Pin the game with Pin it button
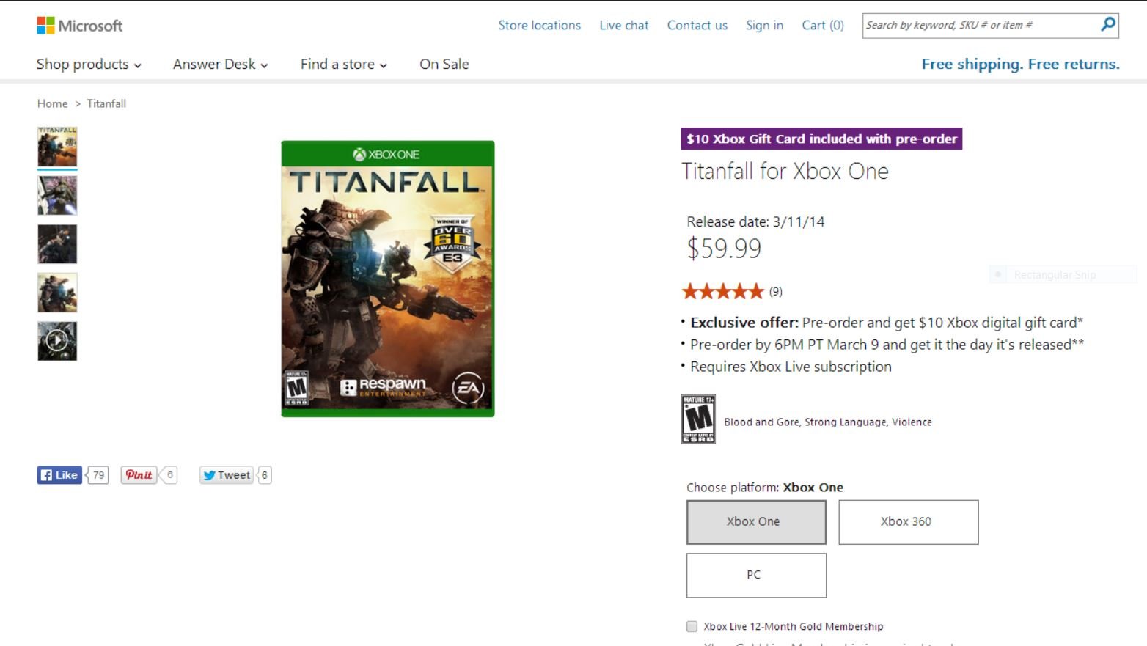The width and height of the screenshot is (1147, 646). click(x=139, y=475)
